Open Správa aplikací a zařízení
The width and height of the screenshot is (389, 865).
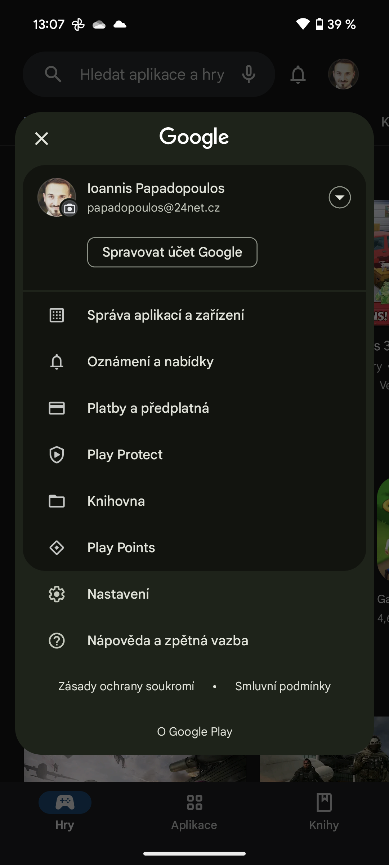pyautogui.click(x=166, y=315)
